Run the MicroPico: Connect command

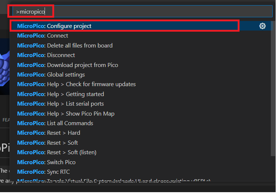click(42, 36)
